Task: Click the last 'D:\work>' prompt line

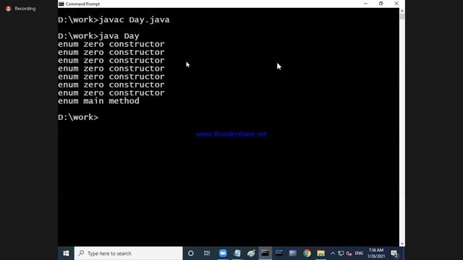Action: click(x=78, y=117)
